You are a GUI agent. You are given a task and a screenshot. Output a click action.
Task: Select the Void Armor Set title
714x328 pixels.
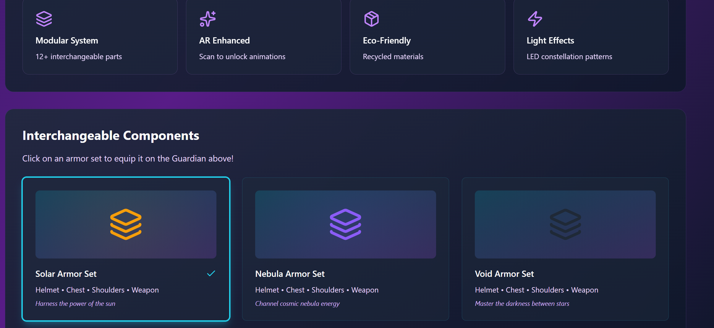tap(504, 274)
